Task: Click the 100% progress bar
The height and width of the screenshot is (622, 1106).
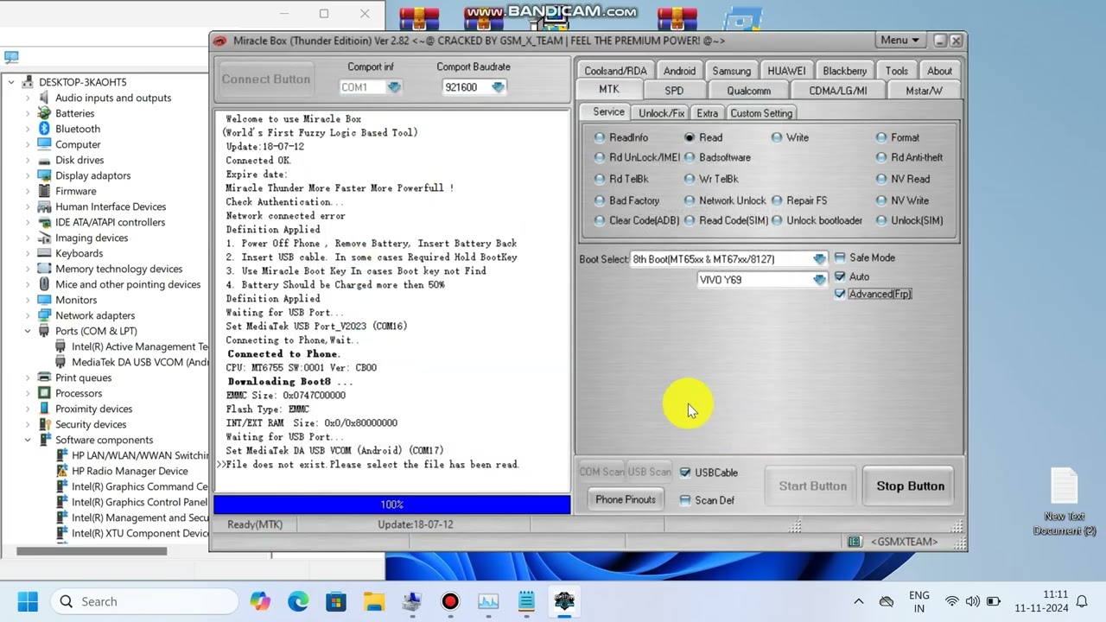Action: 392,505
